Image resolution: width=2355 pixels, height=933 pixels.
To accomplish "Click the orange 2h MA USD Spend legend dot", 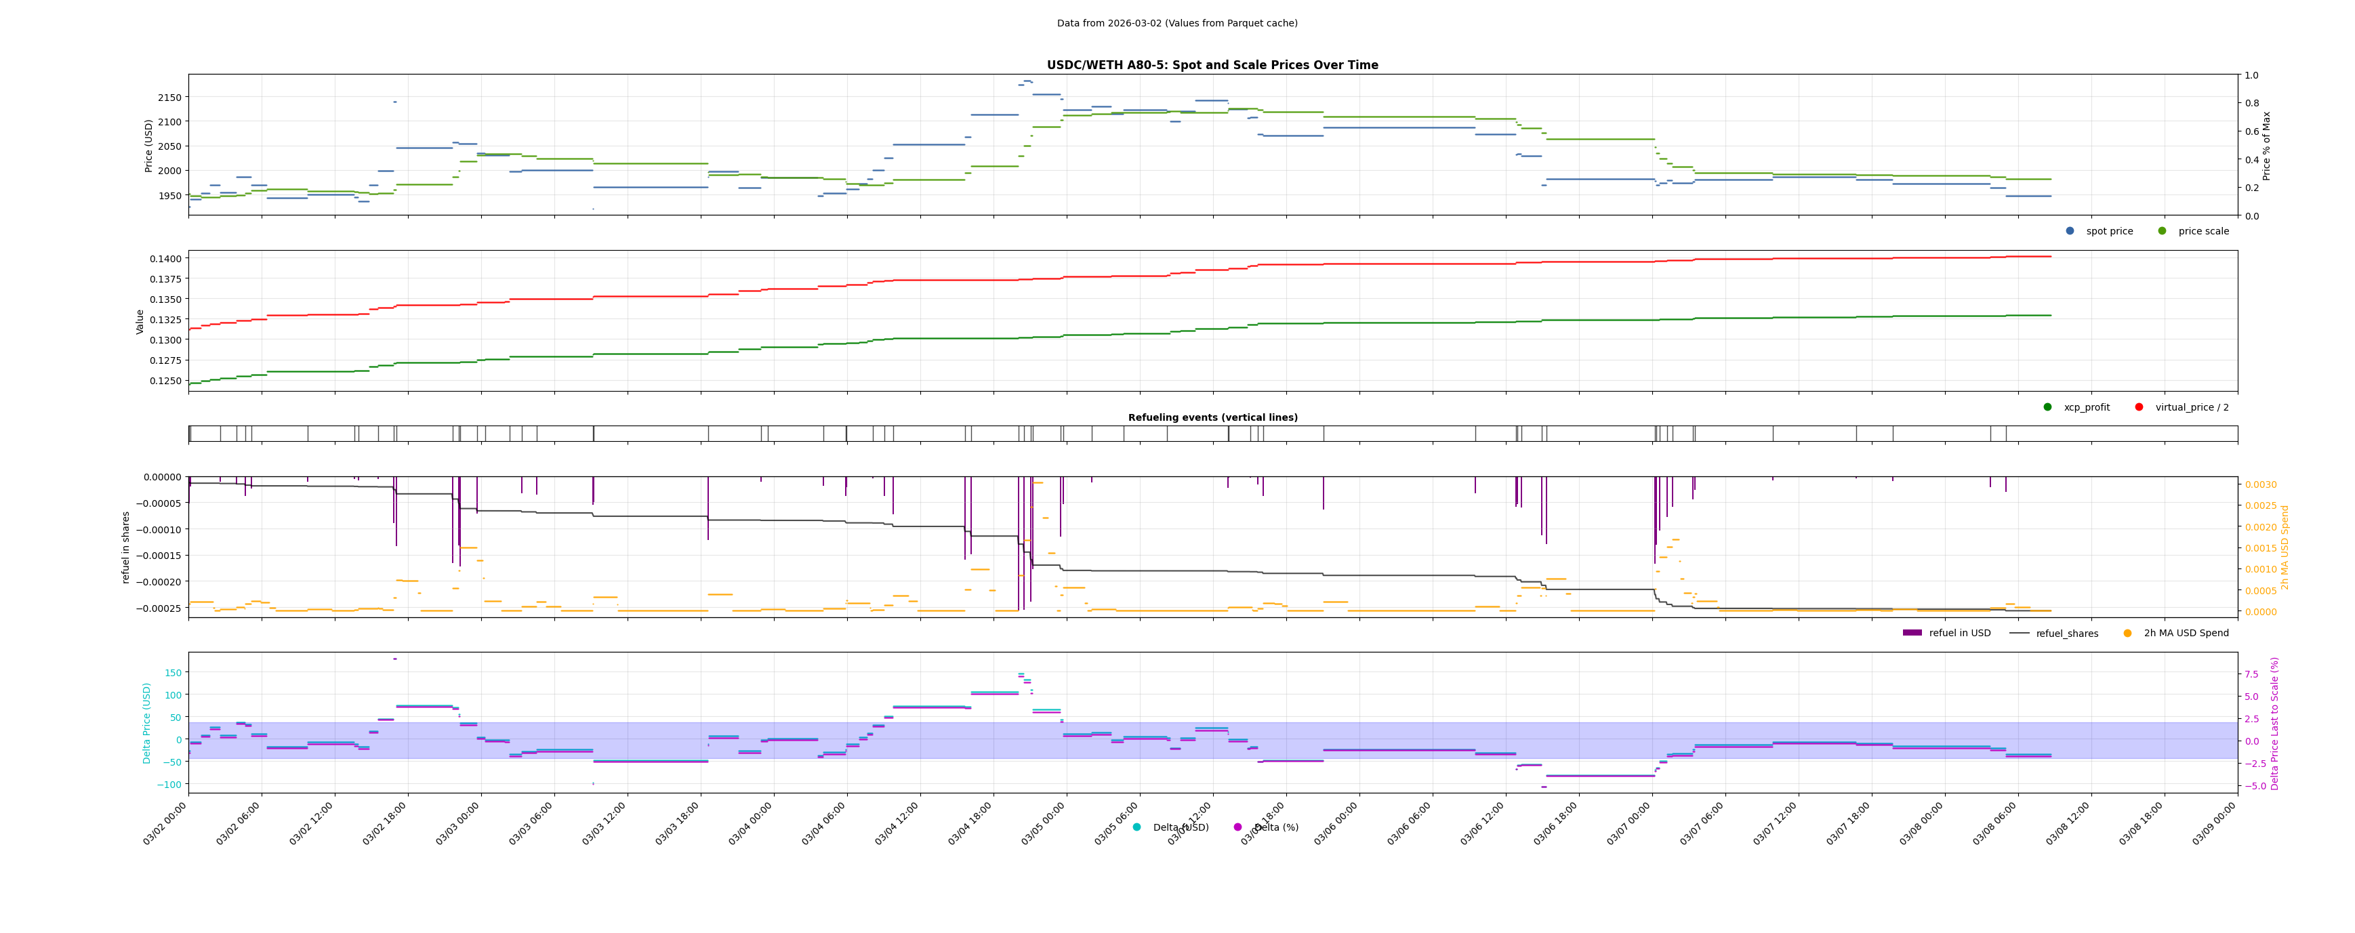I will 2127,634.
